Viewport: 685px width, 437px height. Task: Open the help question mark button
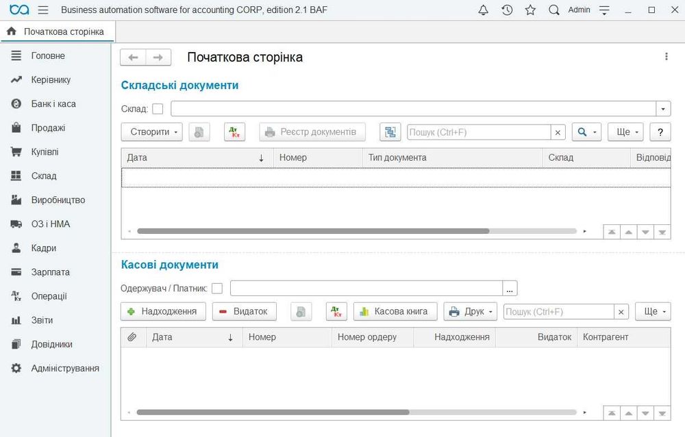[x=660, y=132]
